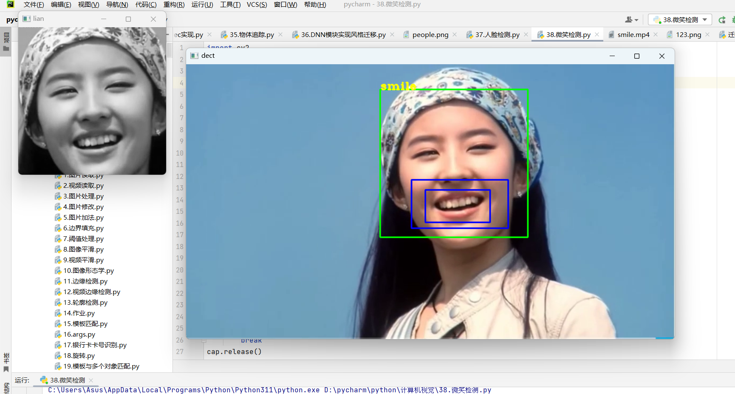
Task: Maximize the dect window
Action: click(x=637, y=56)
